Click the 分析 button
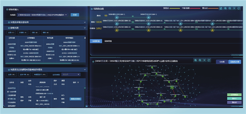This screenshot has height=114, width=246. click(x=75, y=15)
